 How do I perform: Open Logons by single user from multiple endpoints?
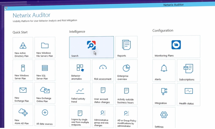click(80, 116)
